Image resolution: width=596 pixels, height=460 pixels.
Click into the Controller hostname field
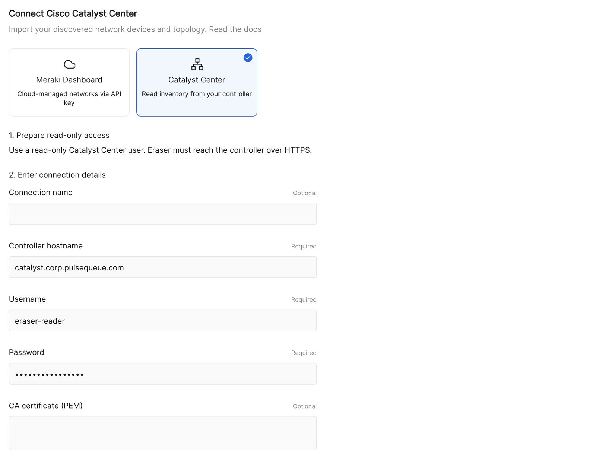163,267
